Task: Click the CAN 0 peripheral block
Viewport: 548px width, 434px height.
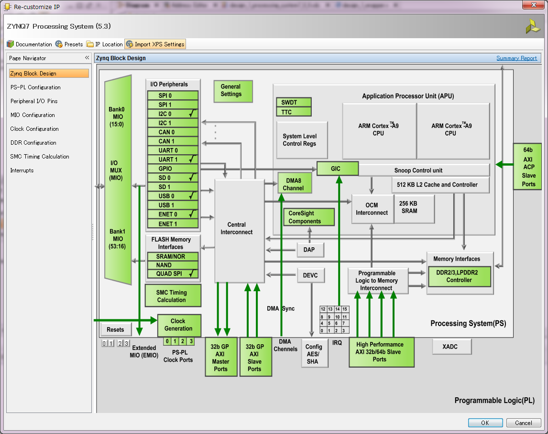Action: [x=173, y=132]
